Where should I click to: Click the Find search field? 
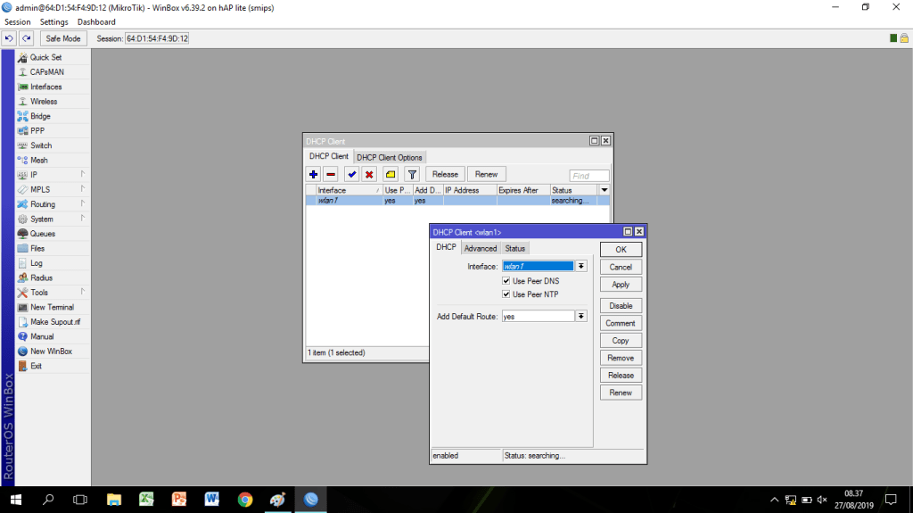tap(589, 176)
